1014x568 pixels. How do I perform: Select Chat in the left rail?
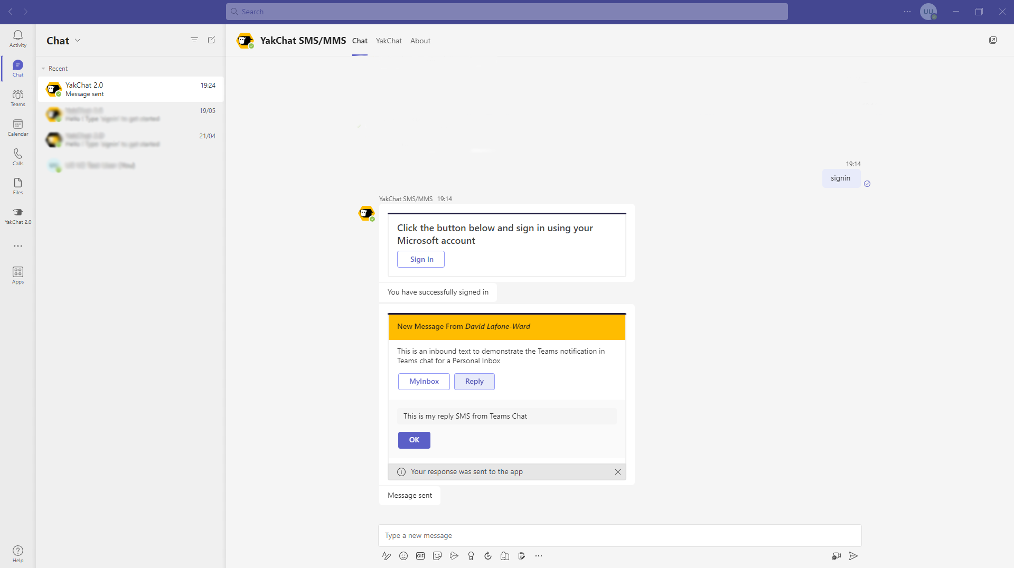(18, 68)
